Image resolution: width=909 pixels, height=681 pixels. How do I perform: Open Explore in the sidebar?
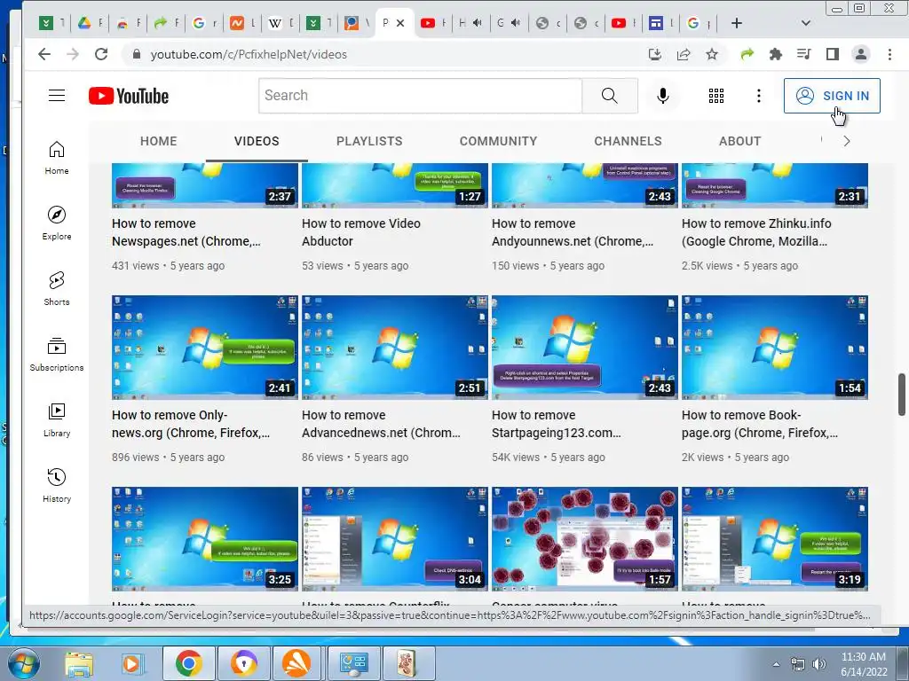[56, 223]
